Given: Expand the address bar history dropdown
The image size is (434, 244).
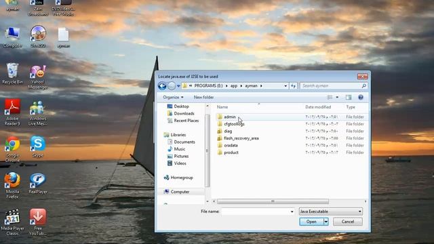Looking at the screenshot, I should (x=285, y=86).
